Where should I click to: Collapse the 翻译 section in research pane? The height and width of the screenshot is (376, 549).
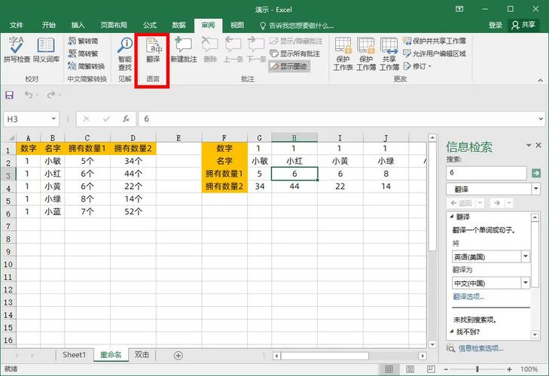point(451,217)
